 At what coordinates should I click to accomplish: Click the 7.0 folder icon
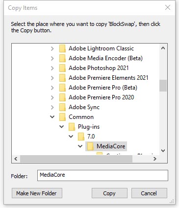pyautogui.click(x=81, y=137)
